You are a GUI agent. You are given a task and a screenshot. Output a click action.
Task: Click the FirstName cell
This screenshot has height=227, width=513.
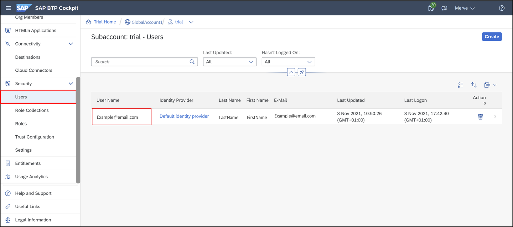[257, 117]
